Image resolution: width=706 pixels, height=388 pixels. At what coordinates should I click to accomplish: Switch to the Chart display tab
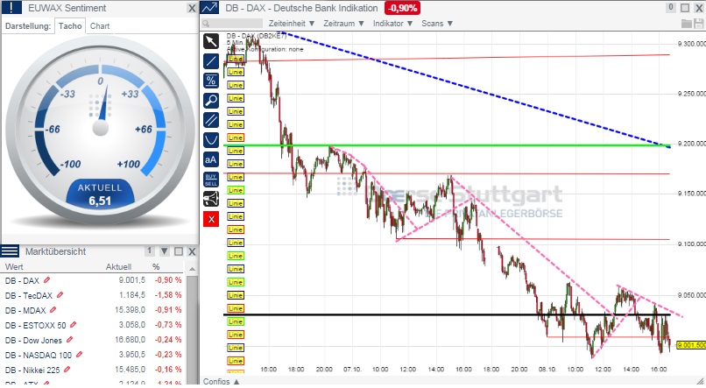pos(100,26)
